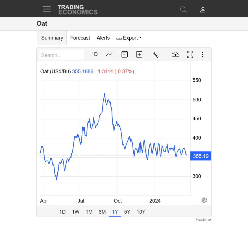Open the calendar date range picker
Viewport: 248px width, 228px height.
pos(125,54)
